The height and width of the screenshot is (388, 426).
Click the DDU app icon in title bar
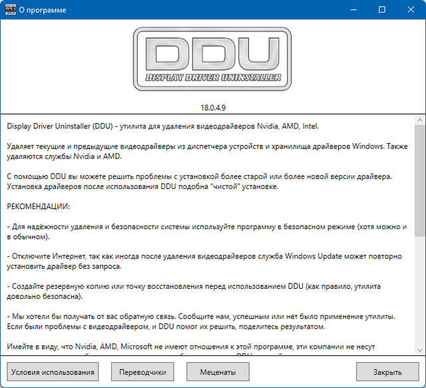(11, 10)
